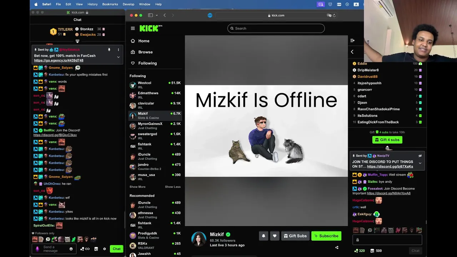The image size is (457, 257).
Task: Click the collapse chat icon above leaderboard
Action: (x=352, y=41)
